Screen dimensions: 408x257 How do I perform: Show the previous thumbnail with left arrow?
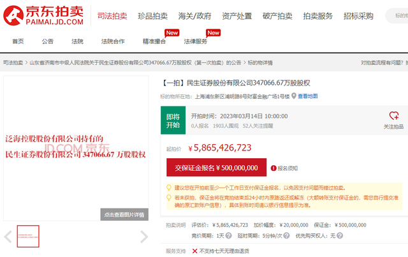(8, 237)
